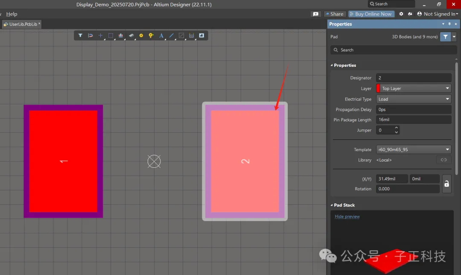461x275 pixels.
Task: Select the place fill region tool
Action: [x=201, y=35]
